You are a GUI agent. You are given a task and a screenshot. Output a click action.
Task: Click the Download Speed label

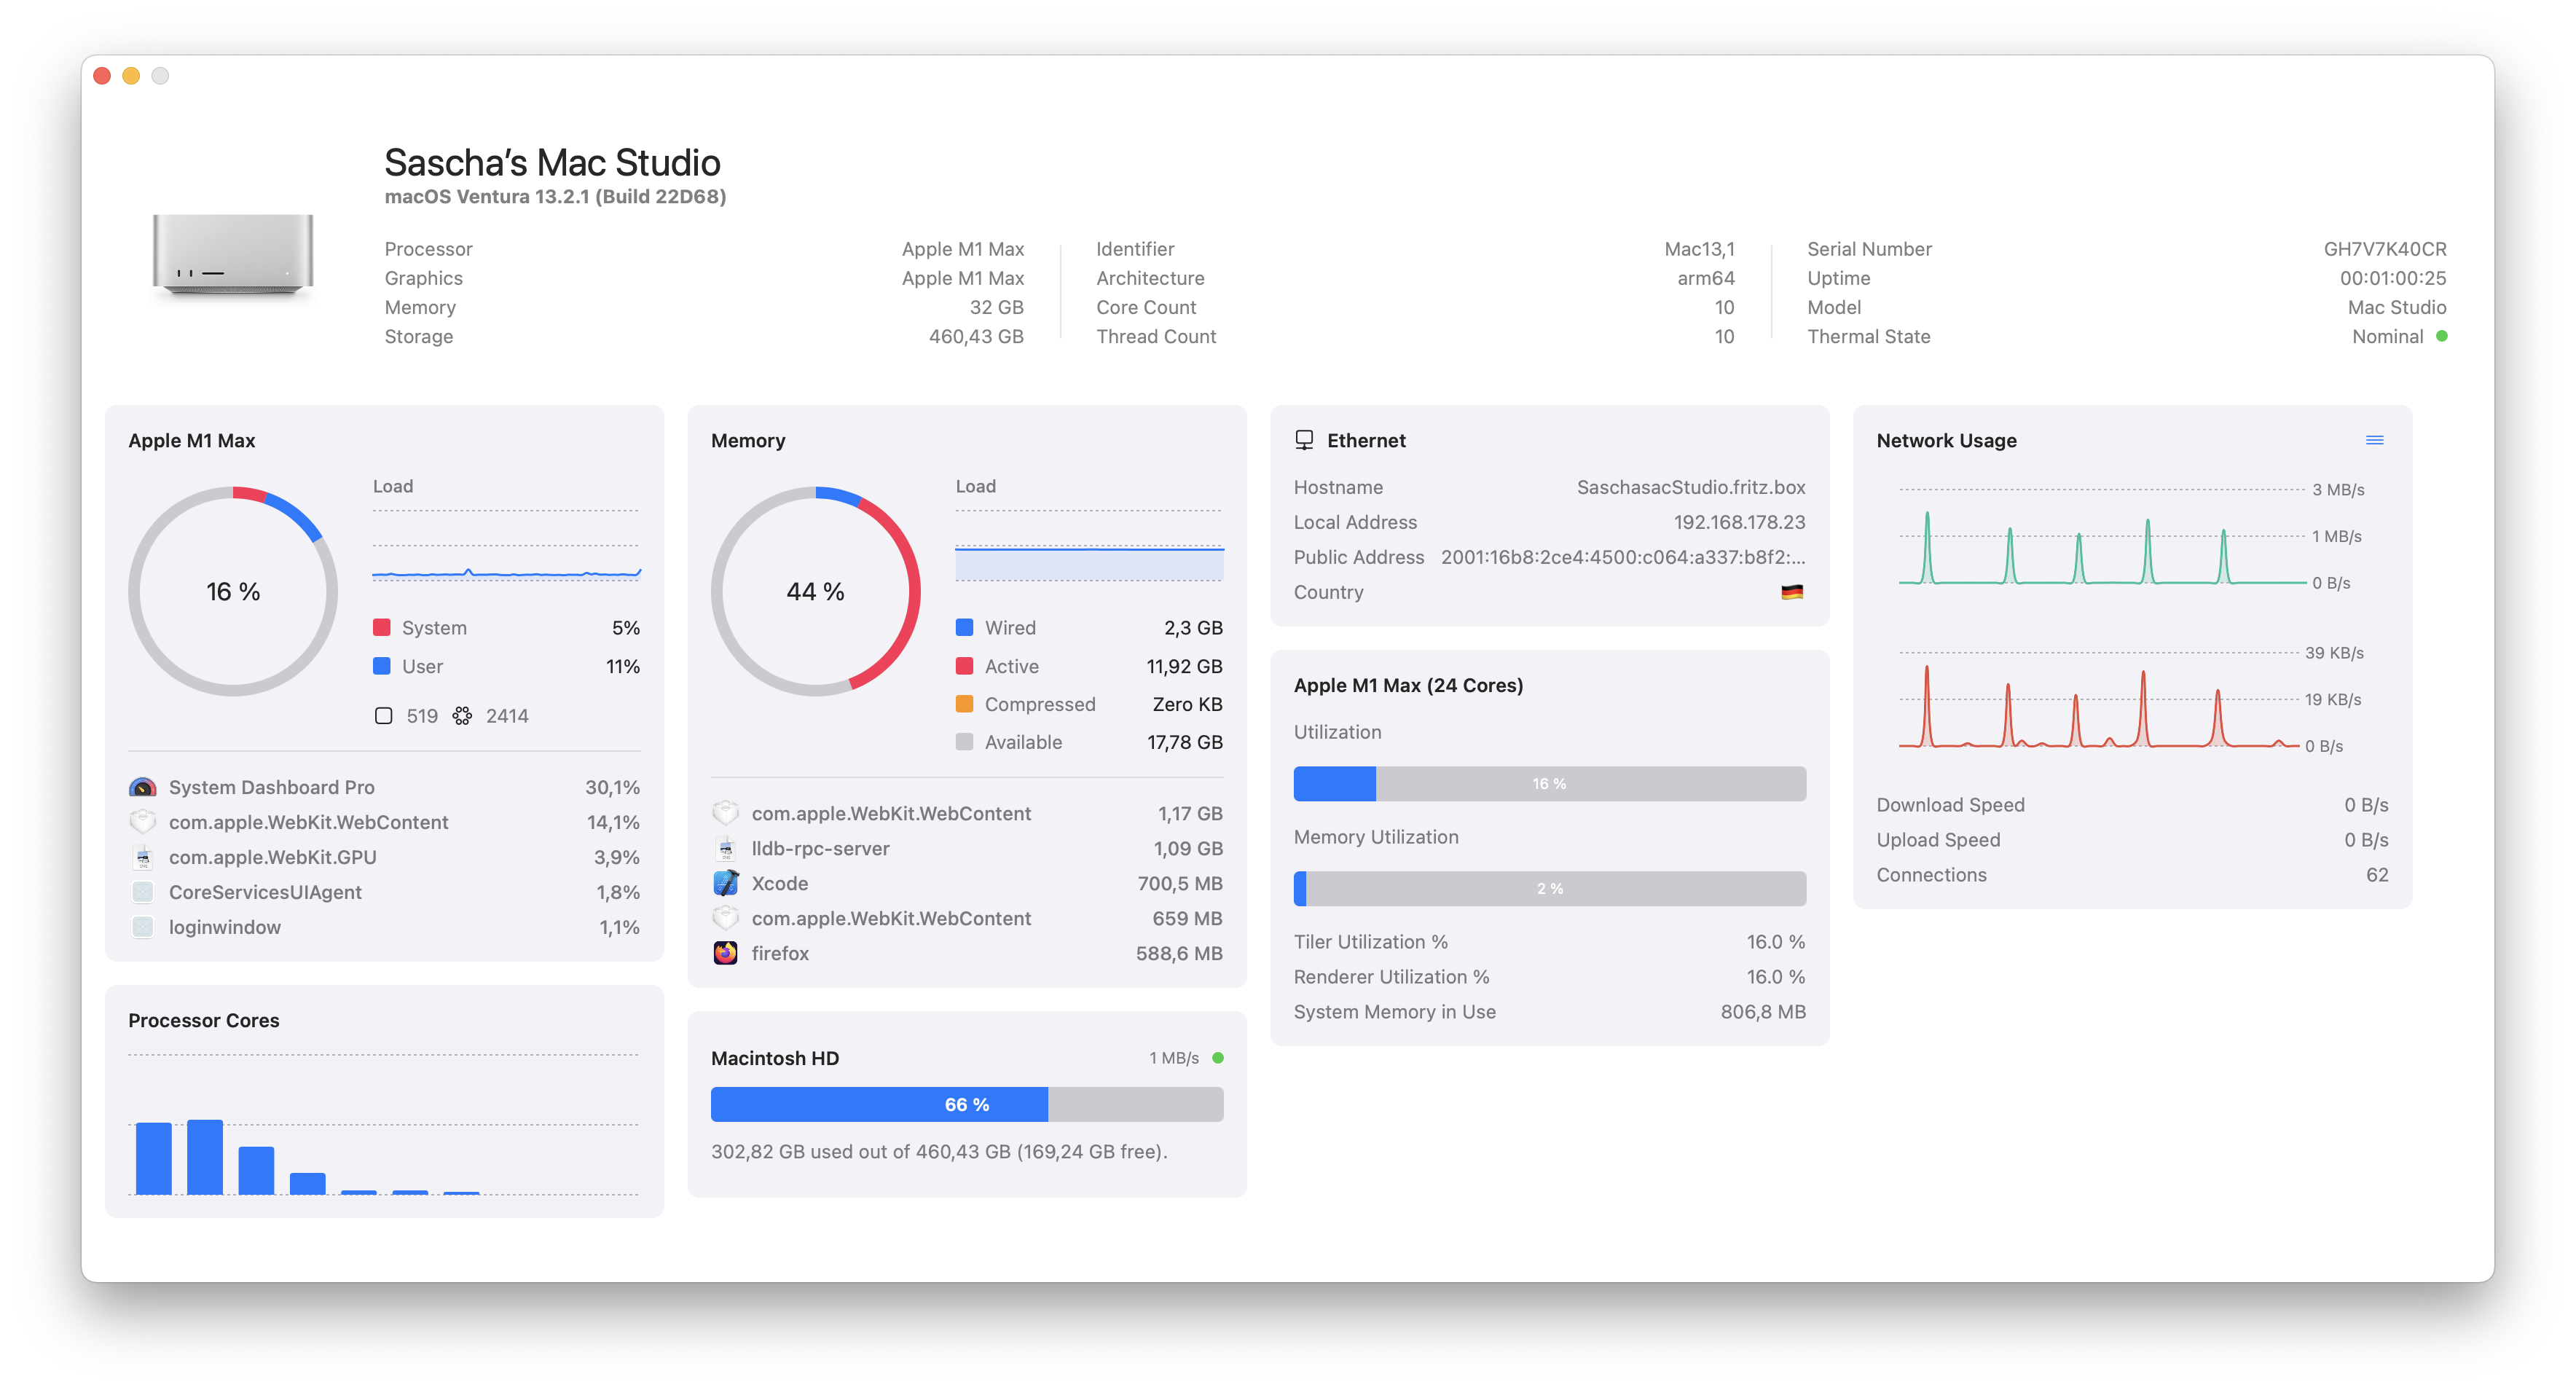tap(1950, 805)
